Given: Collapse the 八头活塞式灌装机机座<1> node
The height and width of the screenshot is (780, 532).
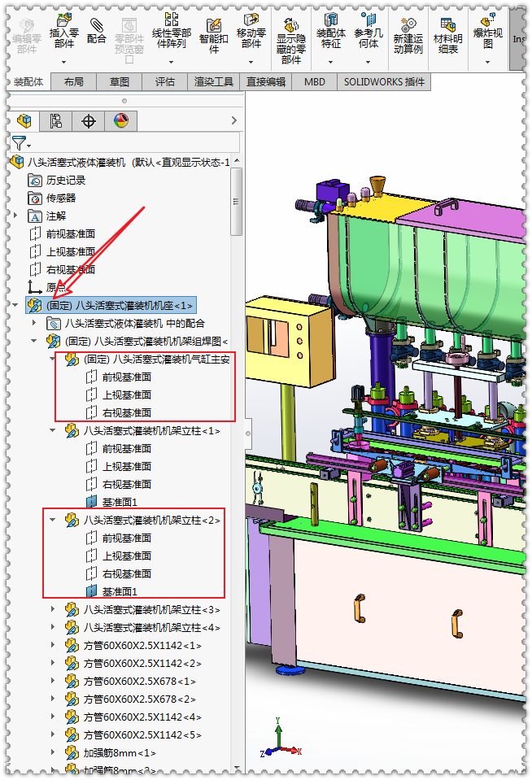Looking at the screenshot, I should click(15, 306).
